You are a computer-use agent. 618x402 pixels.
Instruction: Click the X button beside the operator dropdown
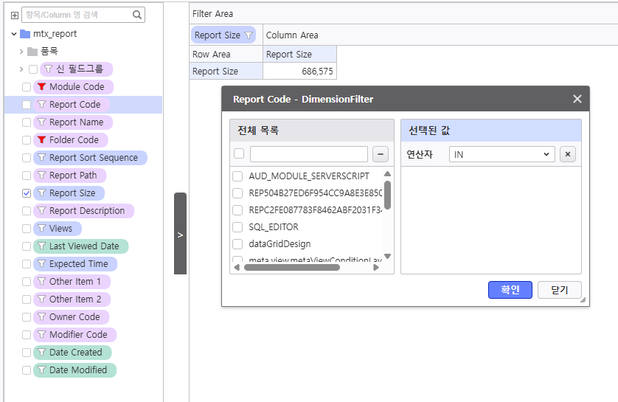point(567,154)
